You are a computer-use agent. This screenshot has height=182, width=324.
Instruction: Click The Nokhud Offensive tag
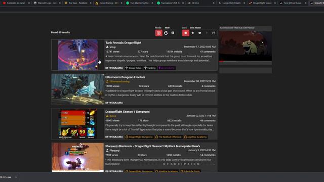pos(169,137)
